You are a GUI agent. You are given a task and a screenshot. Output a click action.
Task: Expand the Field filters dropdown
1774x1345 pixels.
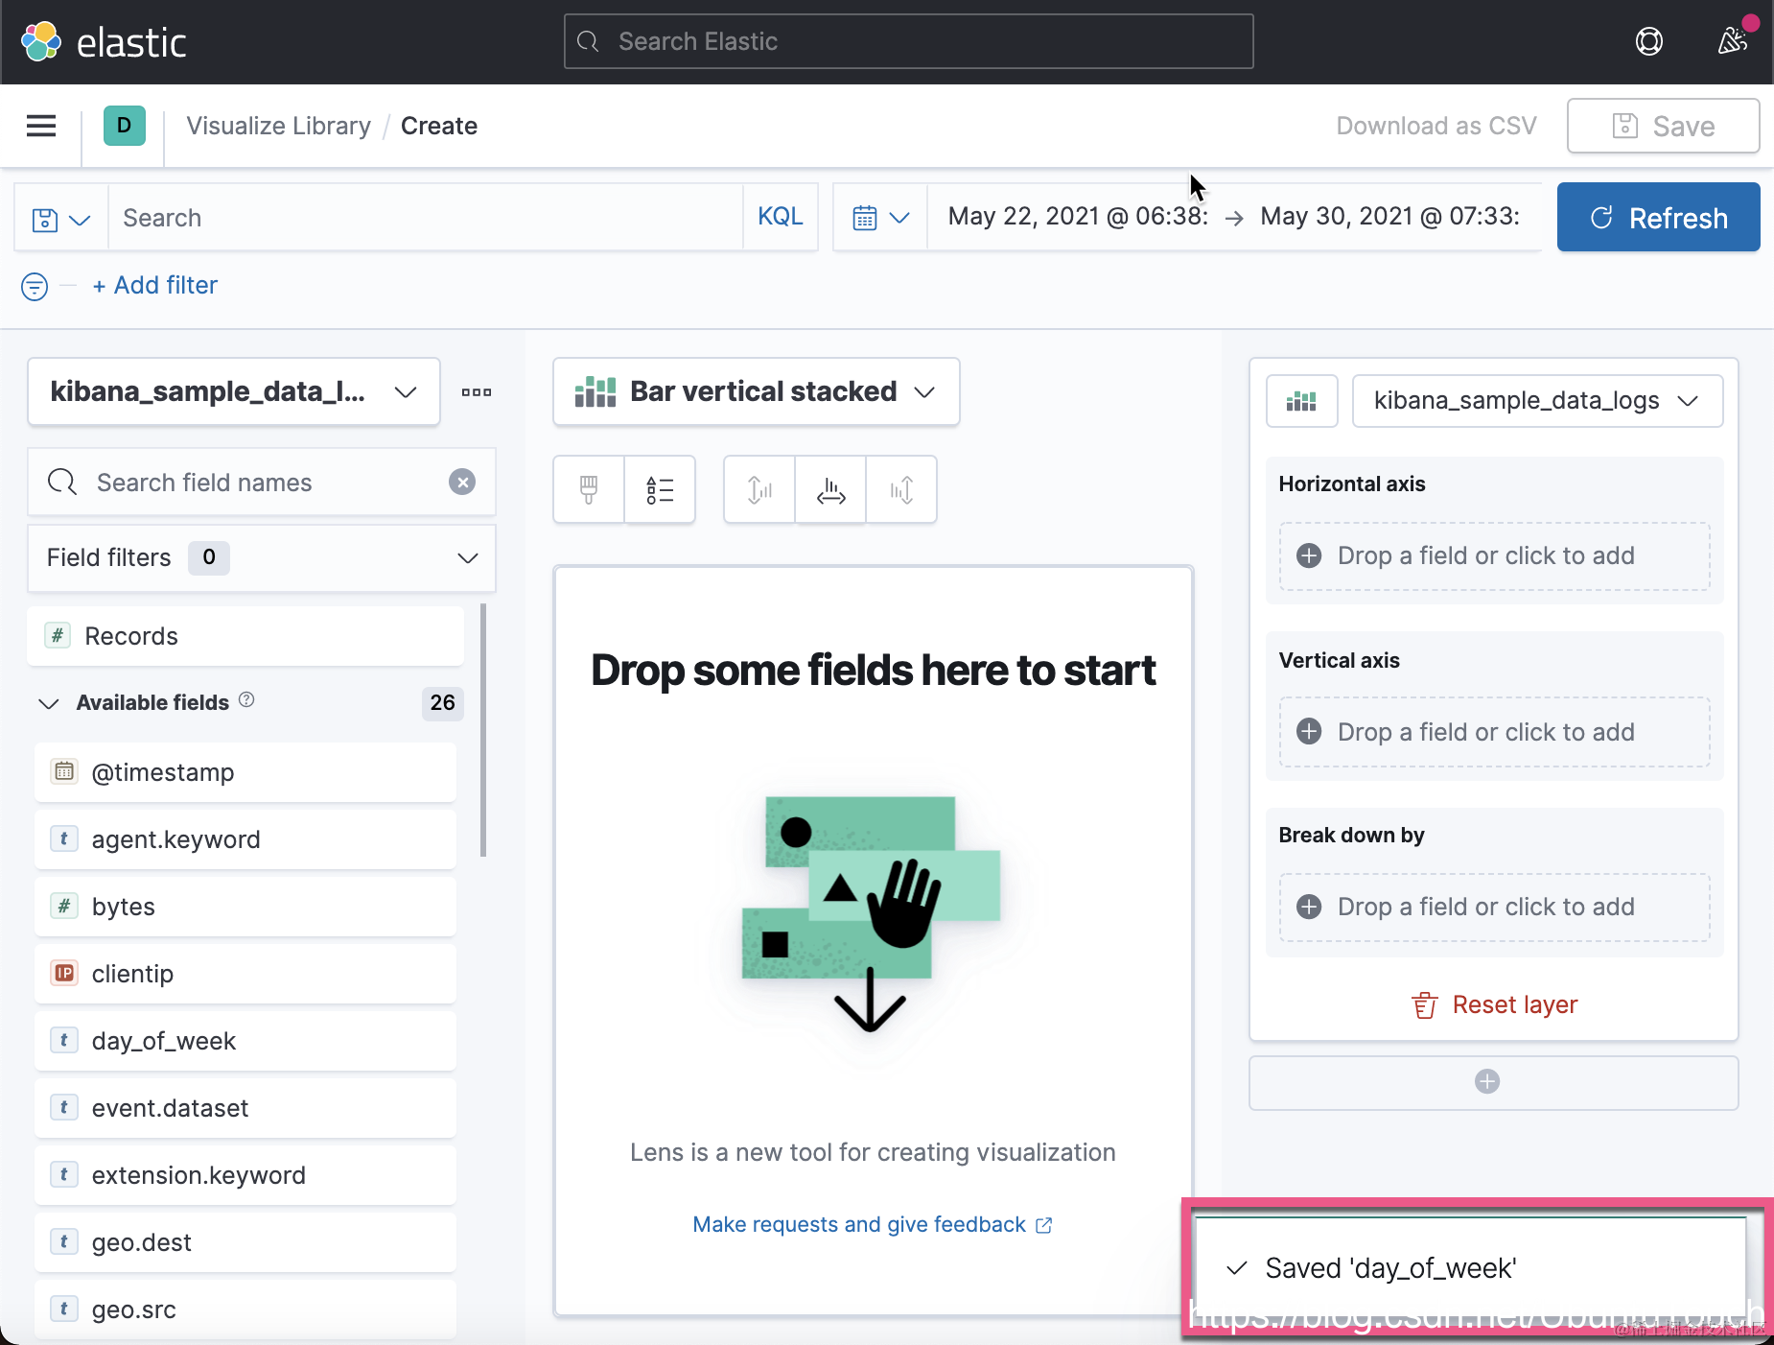pyautogui.click(x=262, y=558)
